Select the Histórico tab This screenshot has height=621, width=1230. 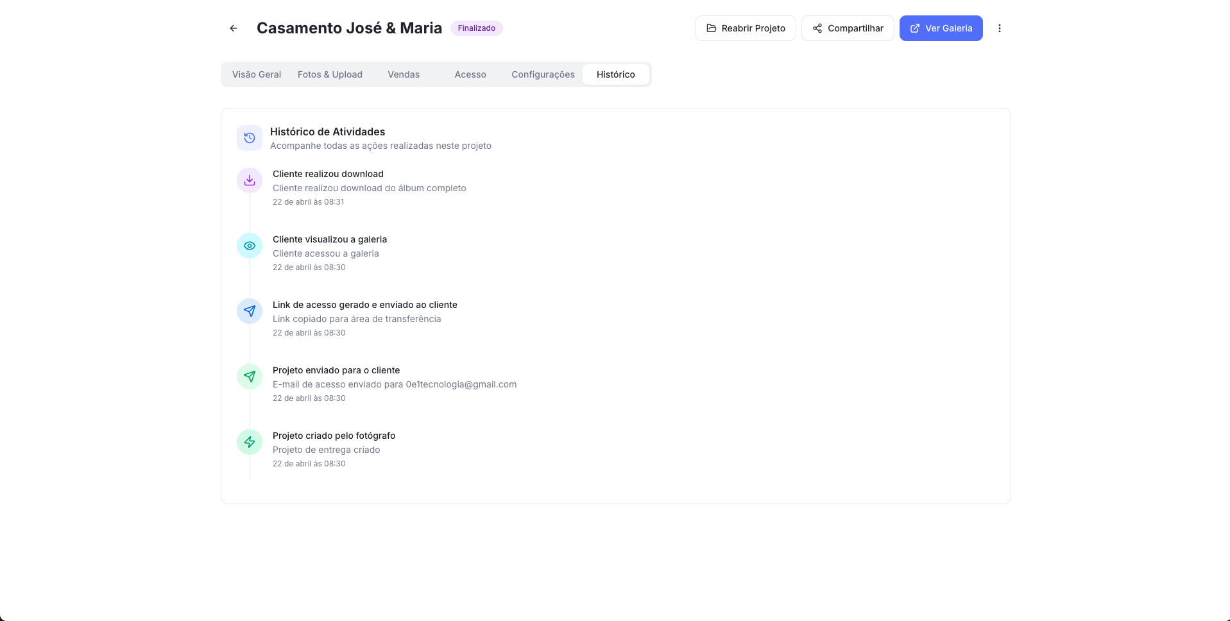[616, 74]
